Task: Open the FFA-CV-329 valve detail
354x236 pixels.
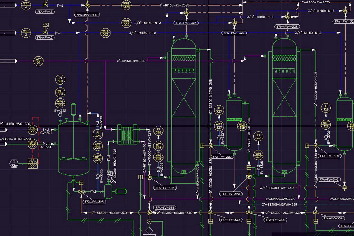Action: [330, 155]
